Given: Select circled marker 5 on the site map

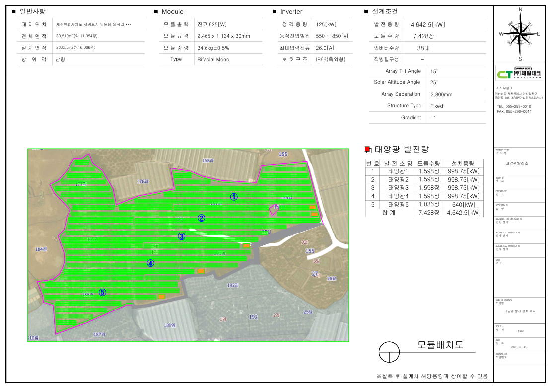Looking at the screenshot, I should click(102, 292).
